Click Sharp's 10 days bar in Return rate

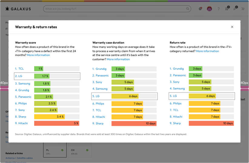pyautogui.click(x=211, y=123)
